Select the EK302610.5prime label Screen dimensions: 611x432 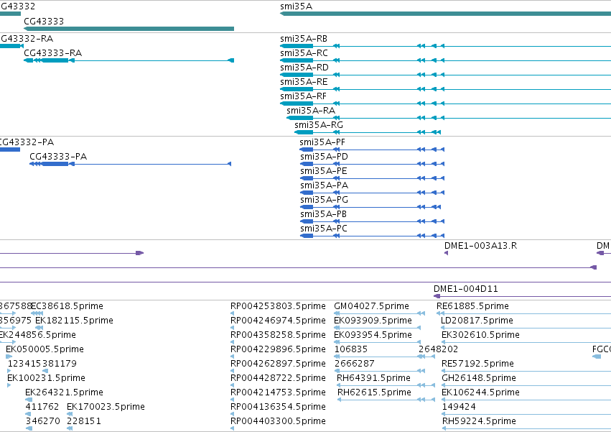[480, 335]
